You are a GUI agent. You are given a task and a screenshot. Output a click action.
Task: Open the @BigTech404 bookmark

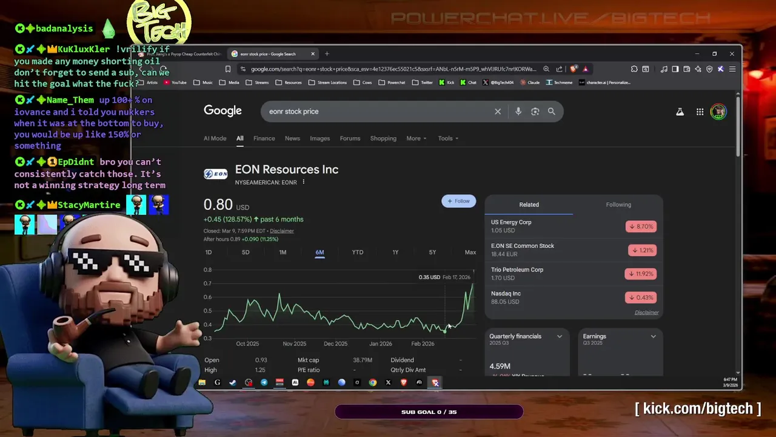click(498, 83)
